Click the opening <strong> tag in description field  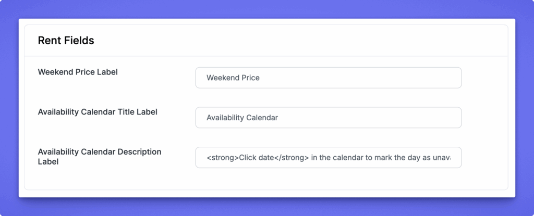click(223, 157)
